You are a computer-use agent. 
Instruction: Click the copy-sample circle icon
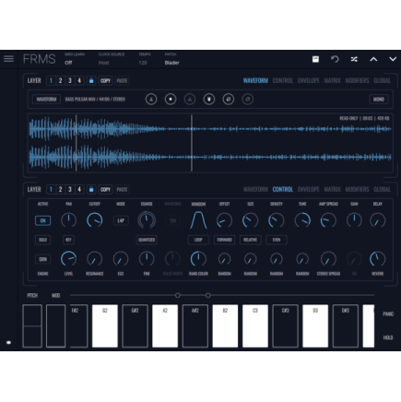pyautogui.click(x=229, y=100)
